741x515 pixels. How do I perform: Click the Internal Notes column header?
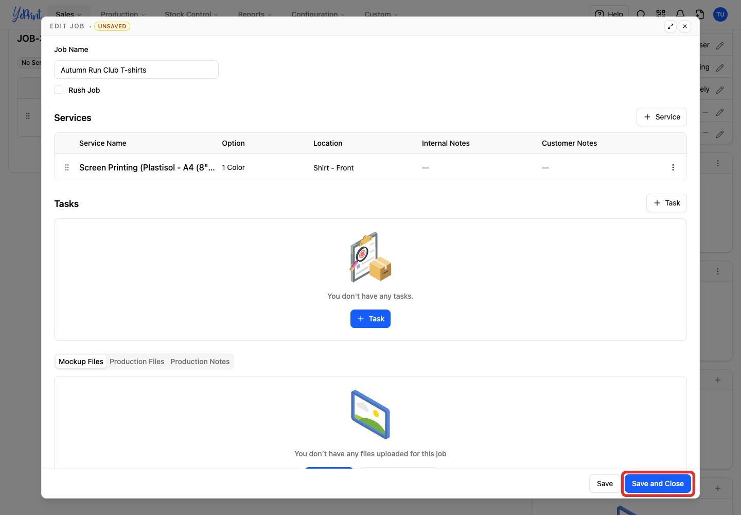click(446, 143)
